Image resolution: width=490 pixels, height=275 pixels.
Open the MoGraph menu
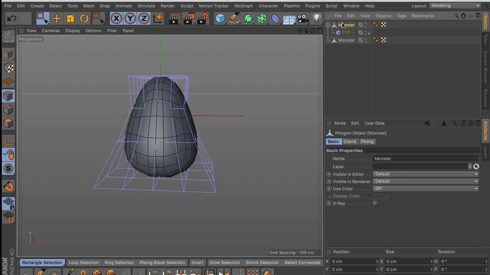coord(244,6)
